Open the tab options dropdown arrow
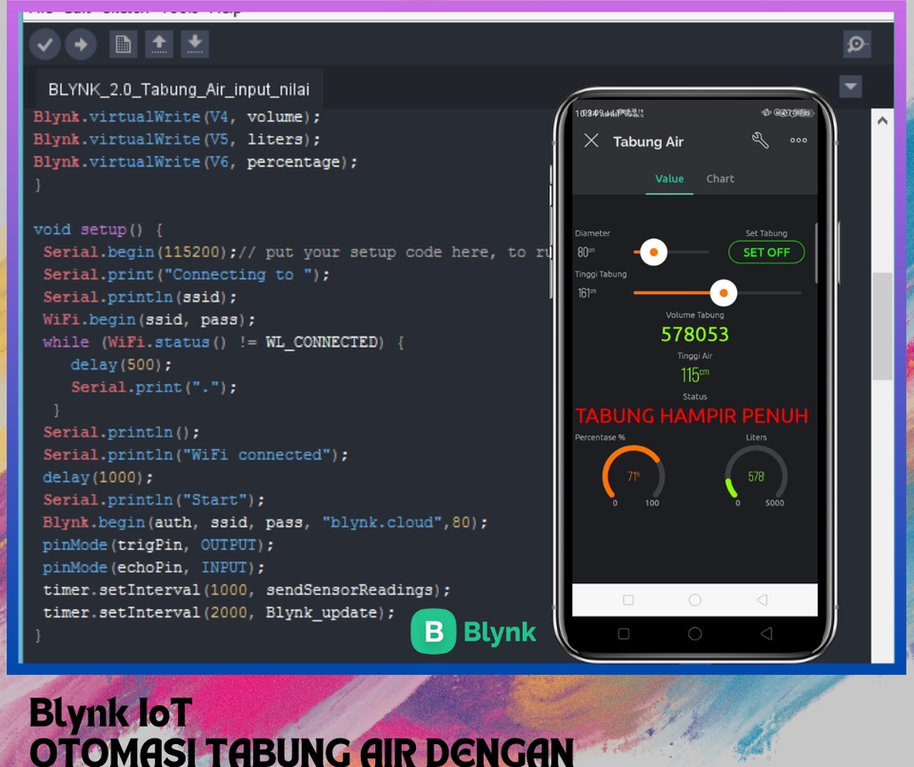 (x=850, y=87)
